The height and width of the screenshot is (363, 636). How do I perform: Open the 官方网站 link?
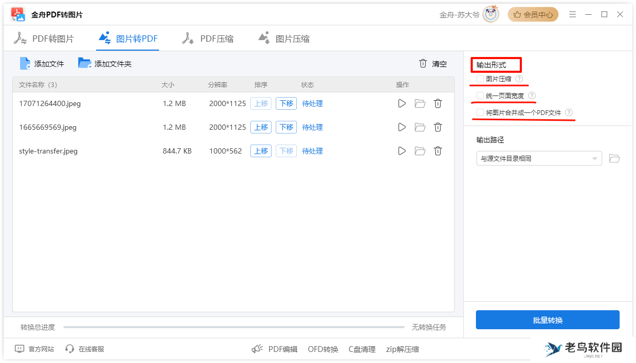(41, 349)
